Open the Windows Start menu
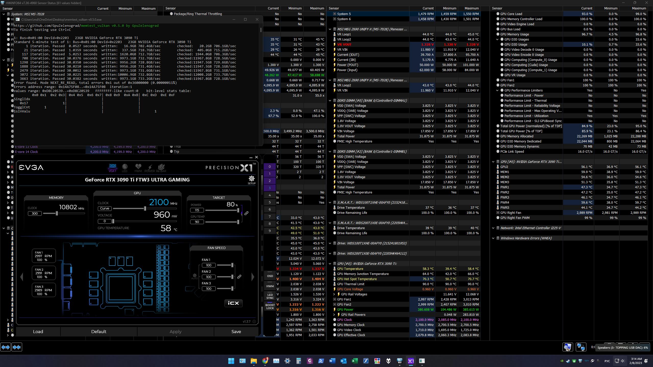The width and height of the screenshot is (653, 367). 231,361
